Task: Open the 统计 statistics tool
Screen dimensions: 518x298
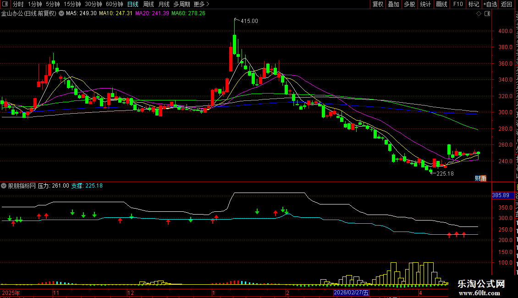Action: coord(425,4)
